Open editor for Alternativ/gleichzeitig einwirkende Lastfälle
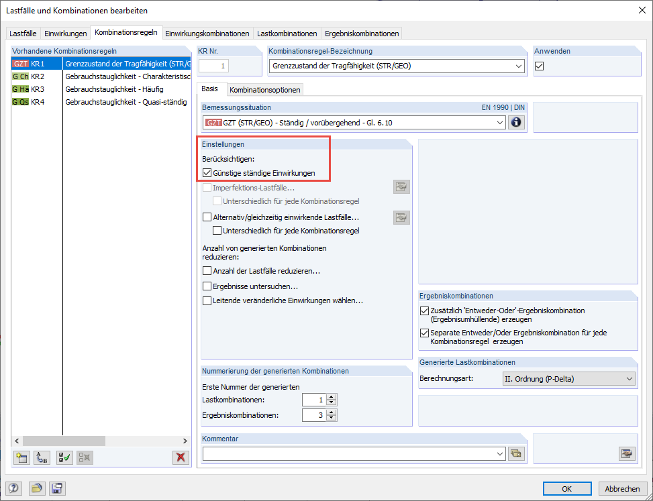The height and width of the screenshot is (501, 653). pyautogui.click(x=401, y=217)
